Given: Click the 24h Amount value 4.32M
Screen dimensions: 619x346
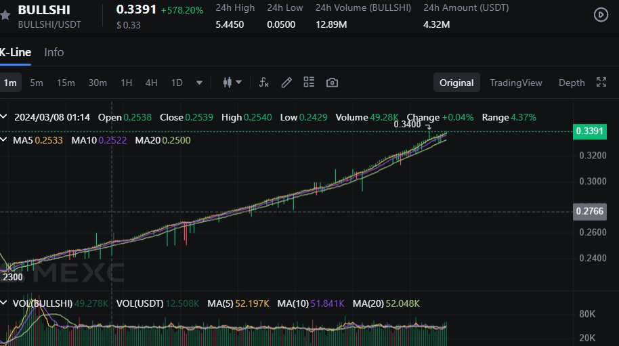Looking at the screenshot, I should (x=436, y=24).
